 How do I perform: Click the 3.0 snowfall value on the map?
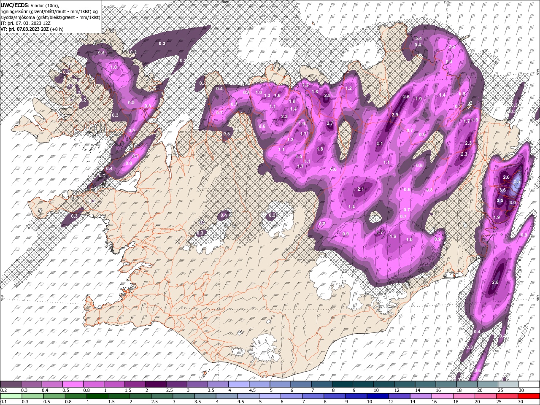(x=513, y=202)
